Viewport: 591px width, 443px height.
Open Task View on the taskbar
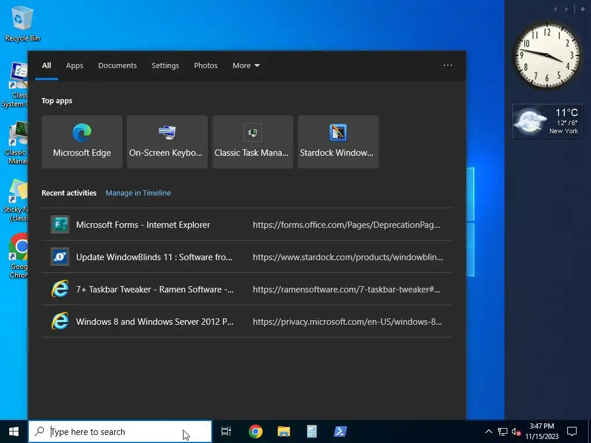coord(226,431)
